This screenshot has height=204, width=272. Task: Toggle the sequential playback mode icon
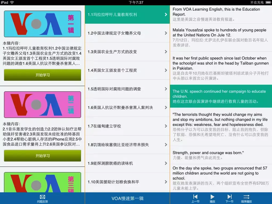click(x=246, y=197)
